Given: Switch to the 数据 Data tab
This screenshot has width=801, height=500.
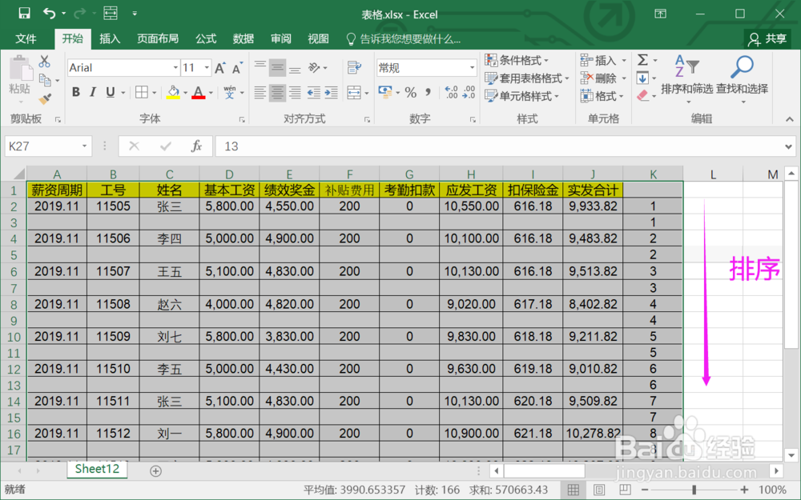Looking at the screenshot, I should point(244,38).
